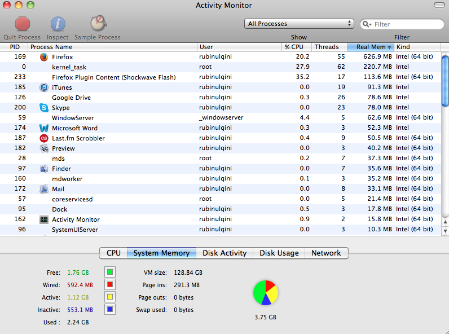The width and height of the screenshot is (449, 334).
Task: Click the 3.75 GB total memory label
Action: pyautogui.click(x=266, y=317)
